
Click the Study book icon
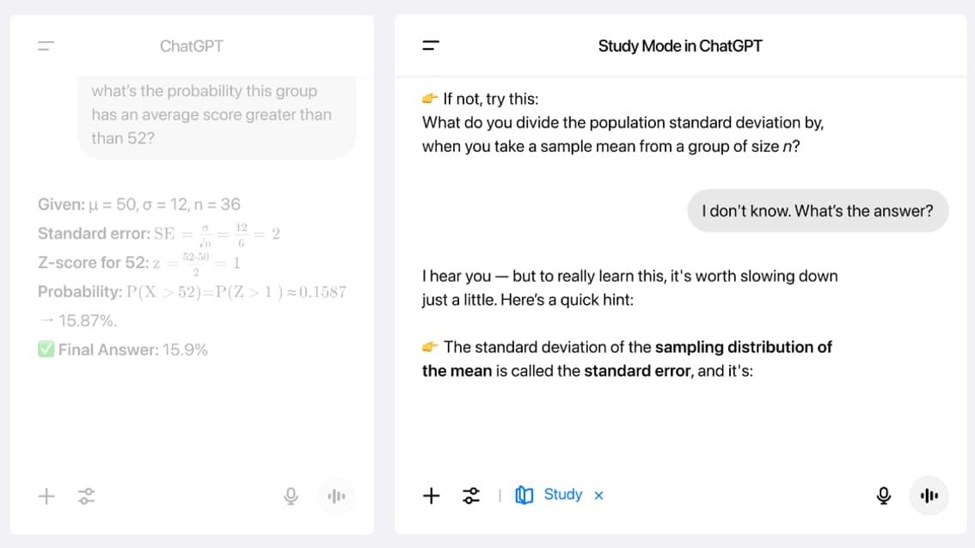(524, 495)
